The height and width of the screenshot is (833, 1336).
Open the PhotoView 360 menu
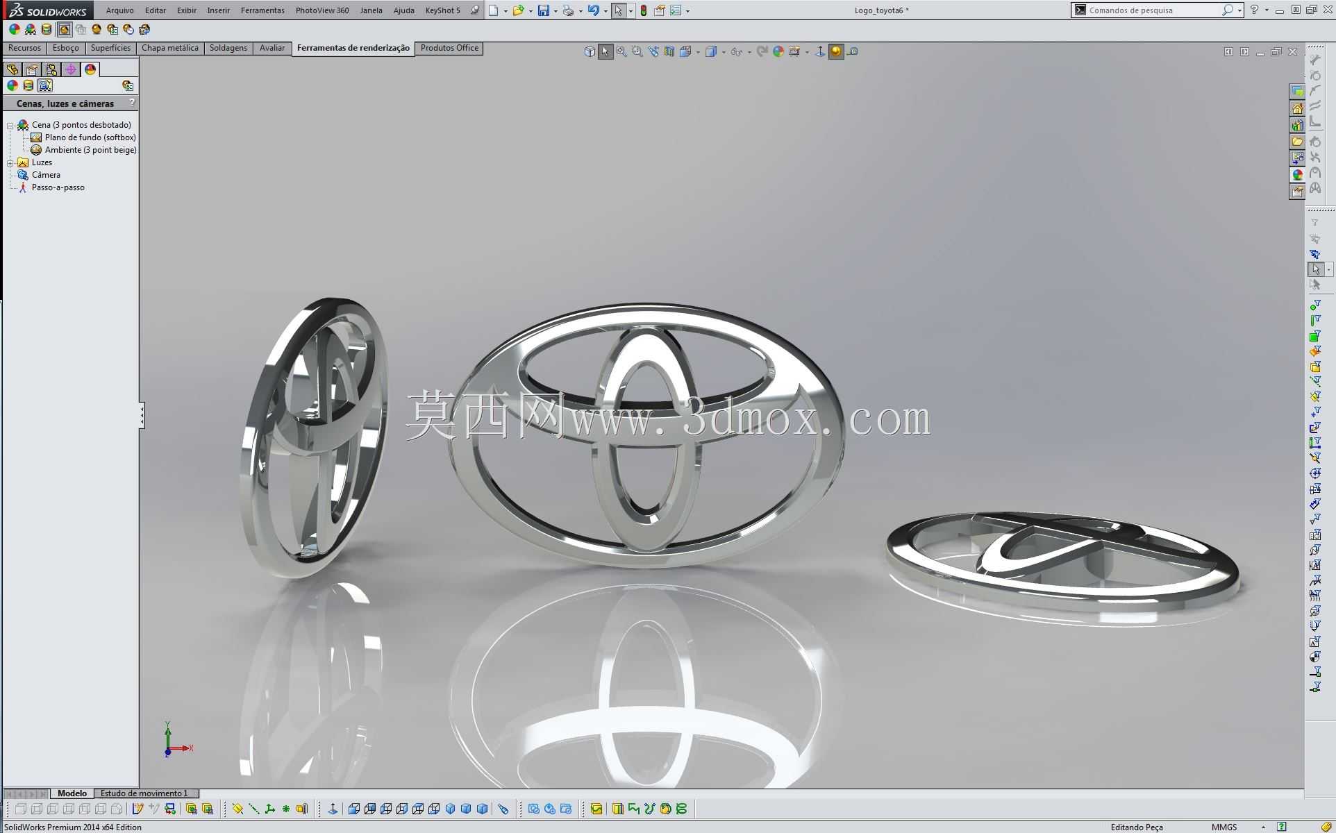point(322,10)
